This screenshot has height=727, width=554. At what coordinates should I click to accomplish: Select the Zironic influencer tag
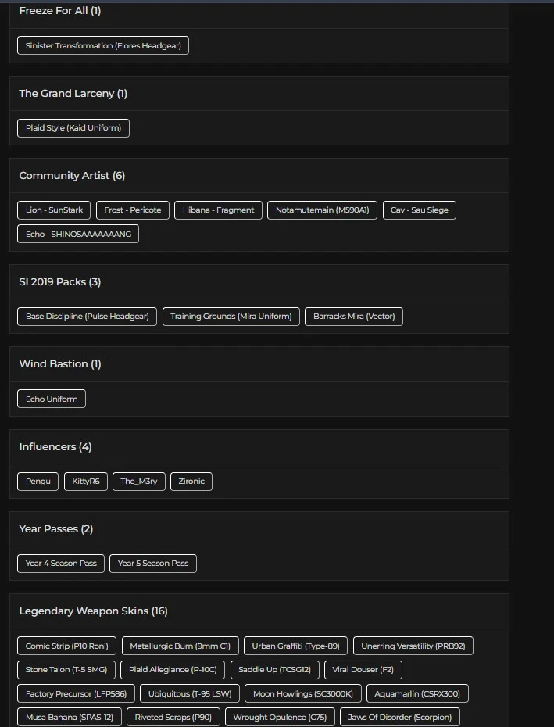point(191,482)
